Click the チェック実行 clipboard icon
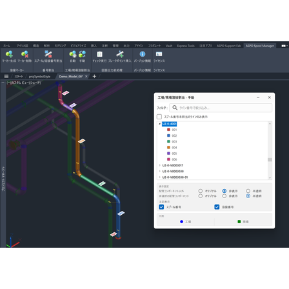This screenshot has width=289, height=289. click(x=99, y=54)
